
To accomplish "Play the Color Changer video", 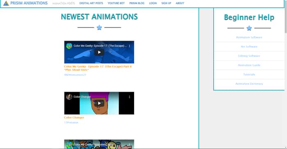I will click(99, 103).
